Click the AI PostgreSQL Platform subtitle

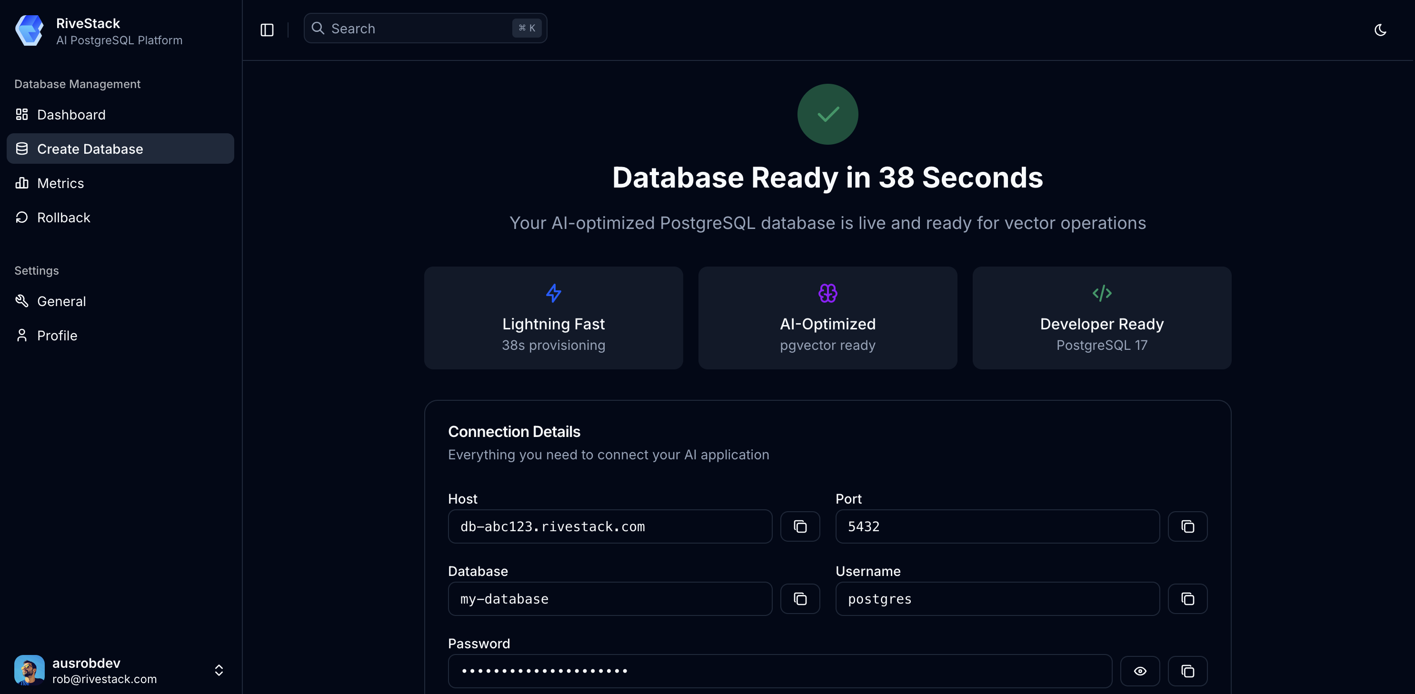119,40
